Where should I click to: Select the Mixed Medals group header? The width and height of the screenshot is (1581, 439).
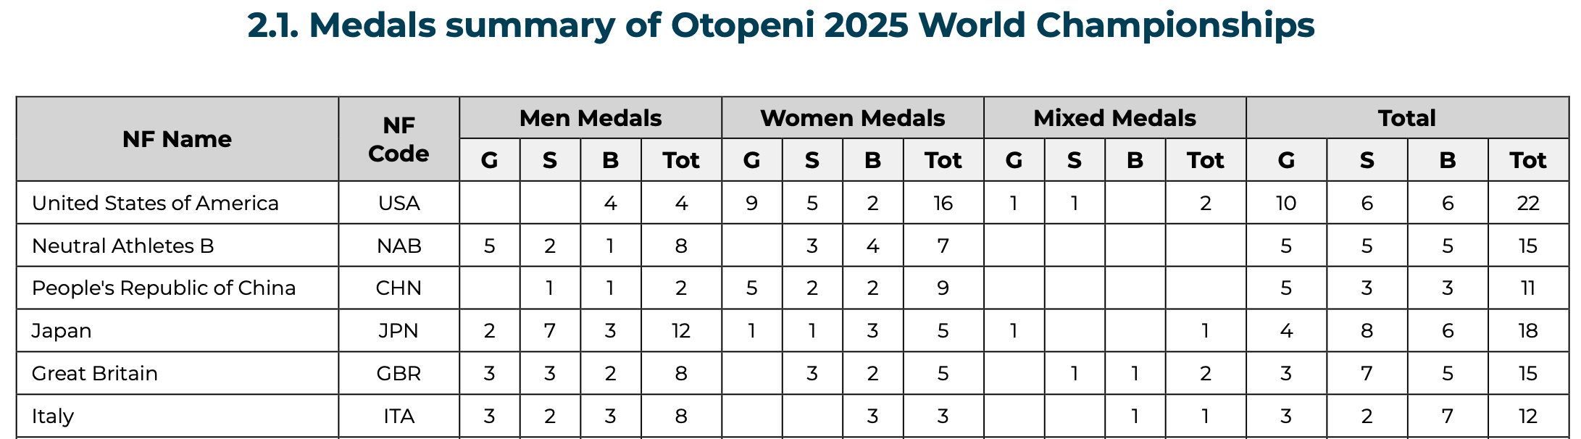(x=1114, y=118)
